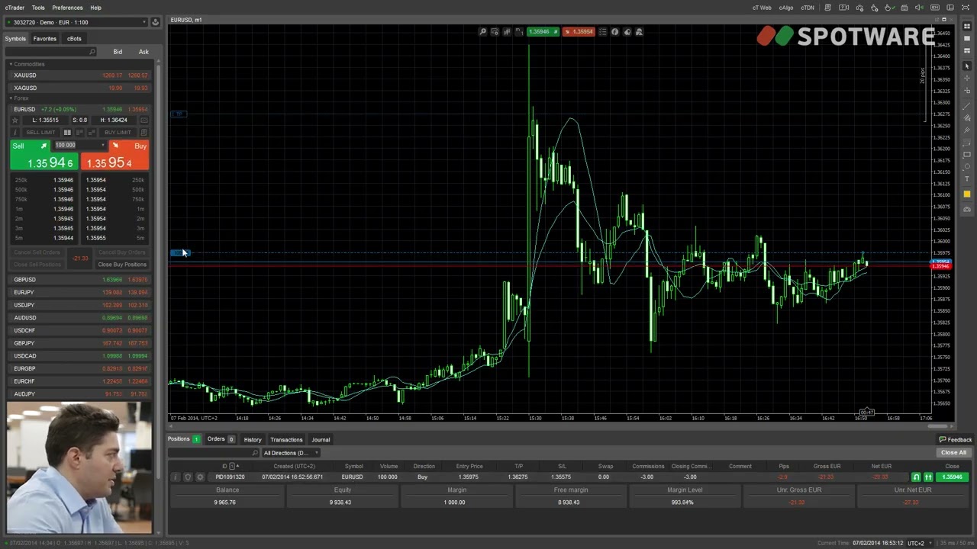
Task: Open the Help menu
Action: 95,8
